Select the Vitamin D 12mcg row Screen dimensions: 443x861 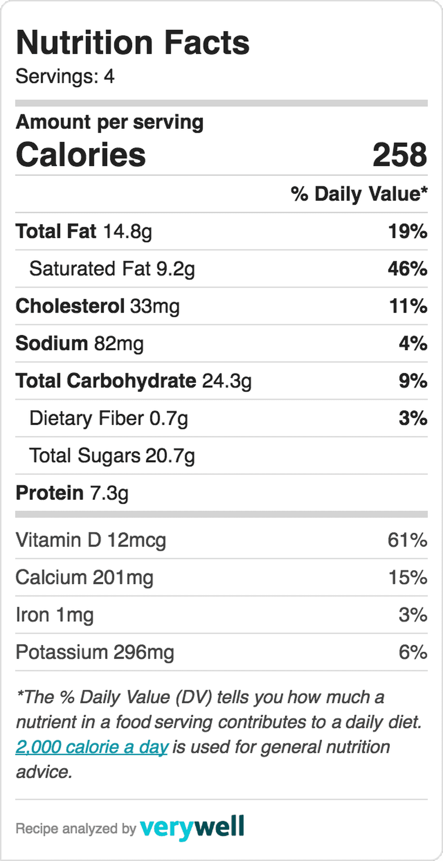click(x=221, y=540)
